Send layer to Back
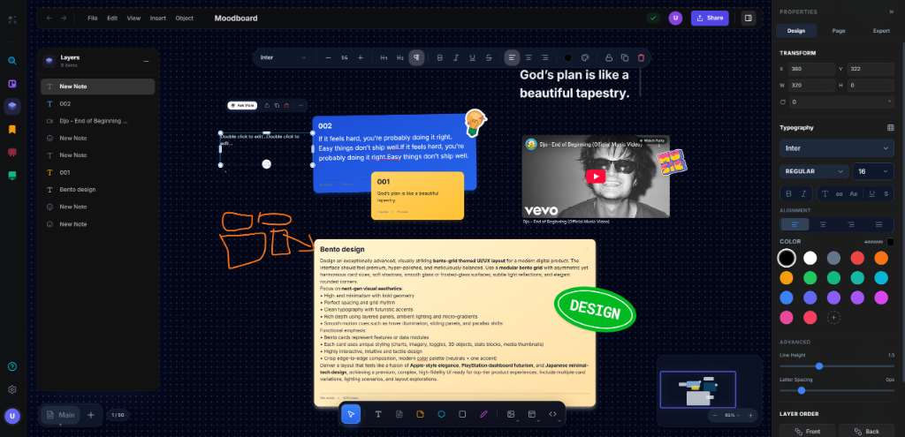The height and width of the screenshot is (437, 905). pyautogui.click(x=866, y=431)
